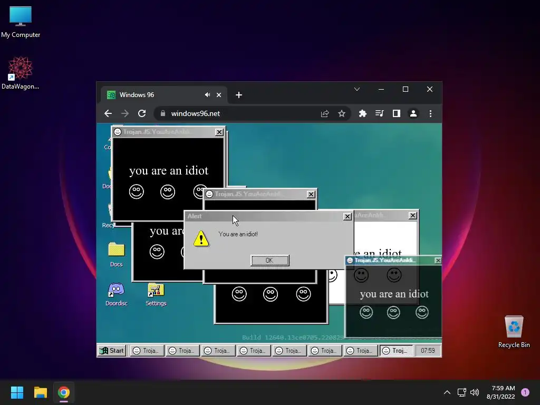Screen dimensions: 540x405
Task: Open the Windows 96 Start menu
Action: pos(112,351)
